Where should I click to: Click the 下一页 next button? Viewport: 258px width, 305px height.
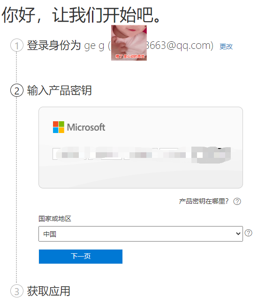[x=81, y=257]
